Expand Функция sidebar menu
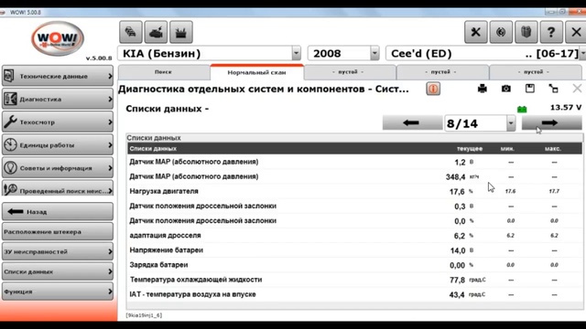 [58, 292]
